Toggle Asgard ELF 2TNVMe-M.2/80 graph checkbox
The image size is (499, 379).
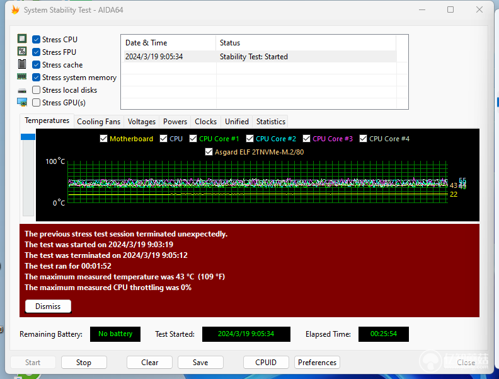pos(209,152)
